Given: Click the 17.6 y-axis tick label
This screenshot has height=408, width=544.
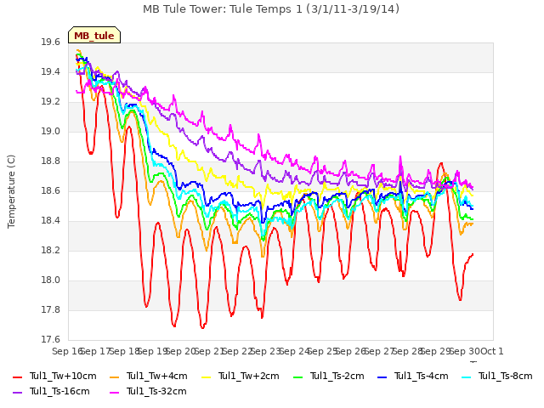Looking at the screenshot, I should click(x=51, y=340).
